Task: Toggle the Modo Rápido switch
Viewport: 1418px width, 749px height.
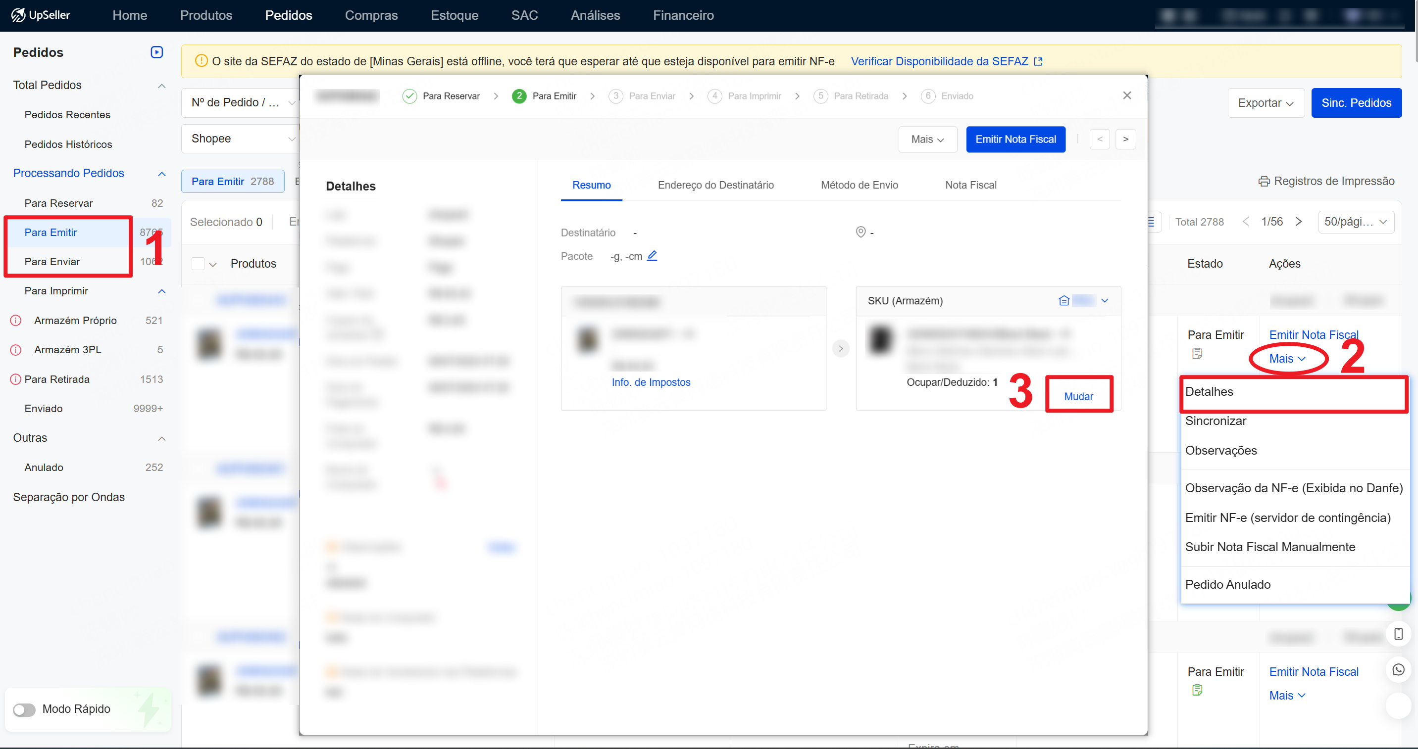Action: coord(24,709)
